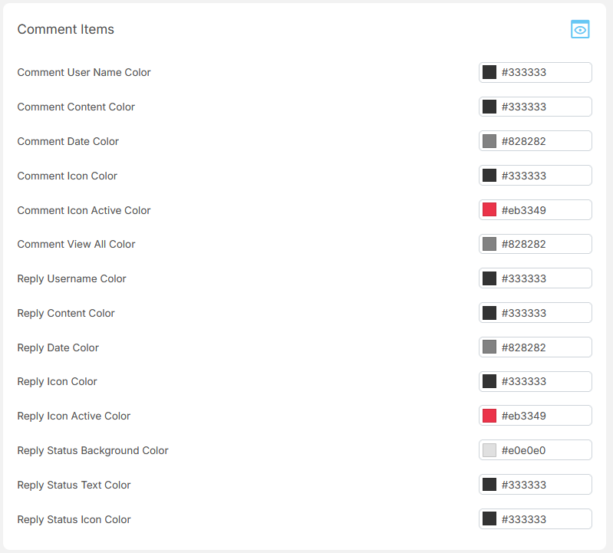Pick the Comment Date Color gray swatch

tap(489, 141)
